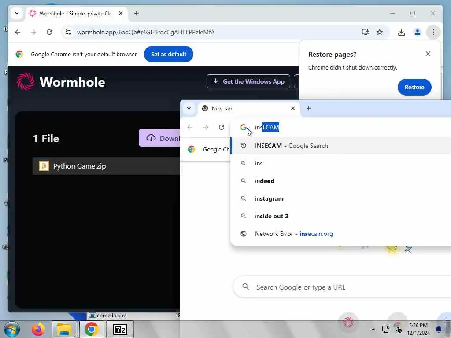Open the notifications bell icon
This screenshot has width=451, height=338.
pyautogui.click(x=439, y=329)
